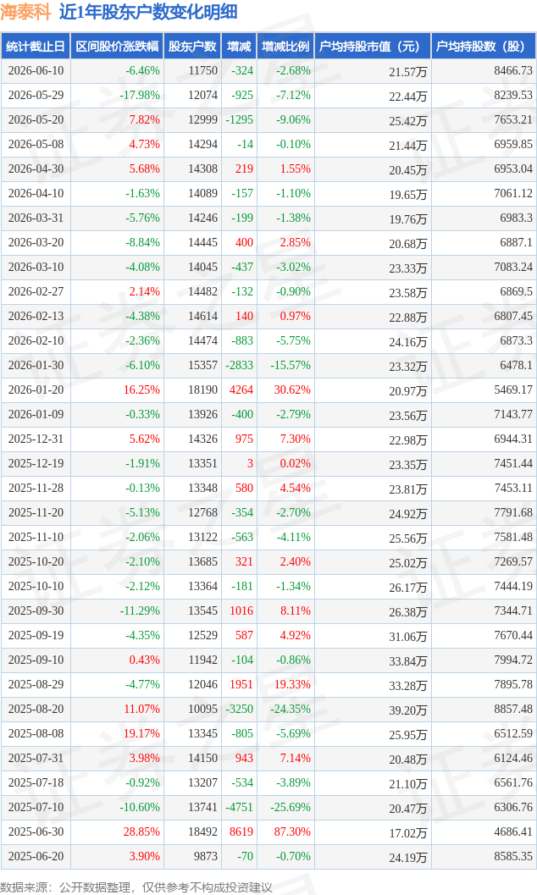This screenshot has width=537, height=895.
Task: Select the 2025-06-20 date row
Action: click(x=268, y=856)
